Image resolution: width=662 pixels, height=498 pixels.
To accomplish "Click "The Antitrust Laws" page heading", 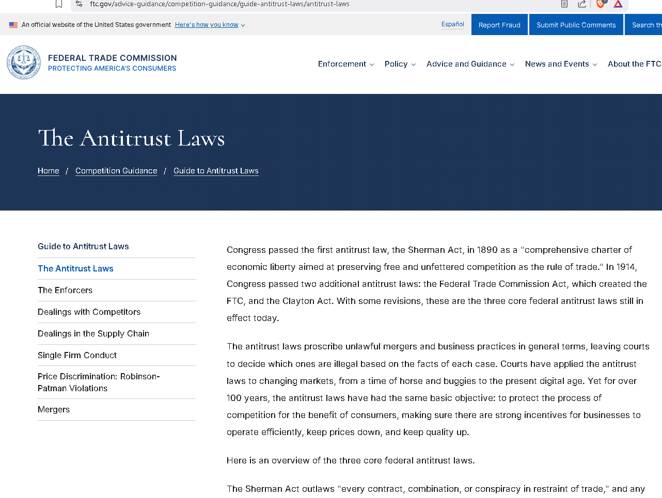I will tap(131, 138).
